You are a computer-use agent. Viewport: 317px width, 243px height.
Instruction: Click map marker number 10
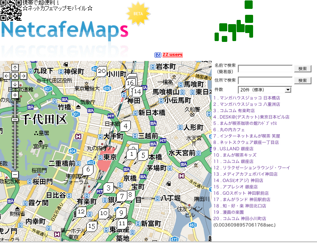(104, 213)
